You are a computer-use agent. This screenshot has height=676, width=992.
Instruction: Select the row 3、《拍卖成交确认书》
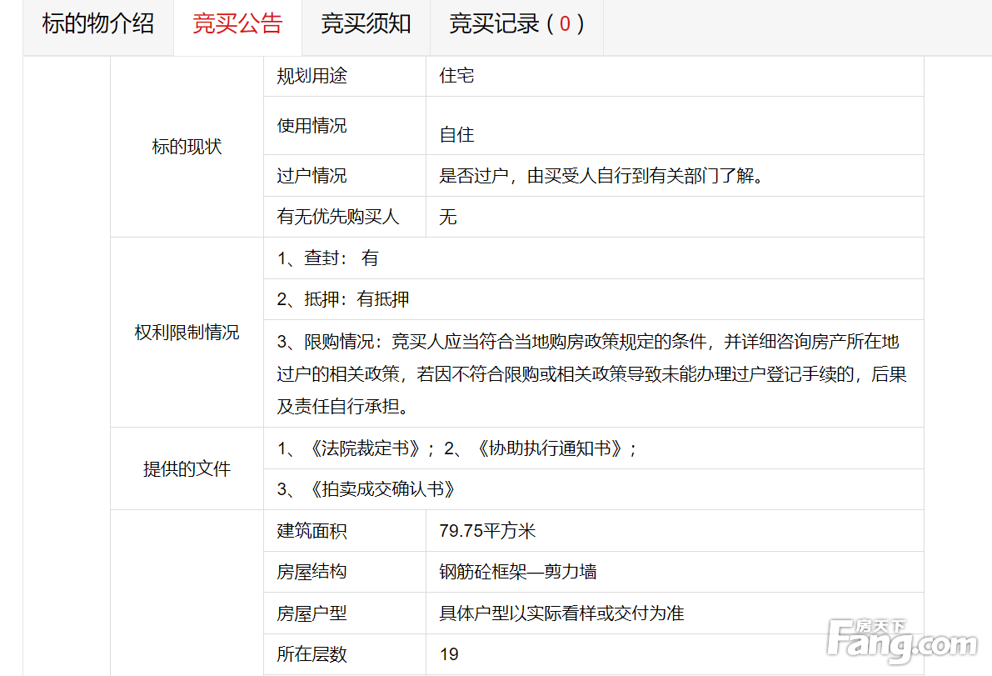[x=593, y=489]
